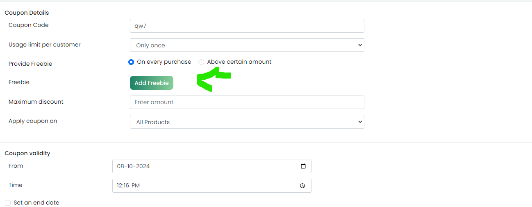Expand the Usage limit per customer dropdown
This screenshot has width=532, height=207.
coord(247,45)
